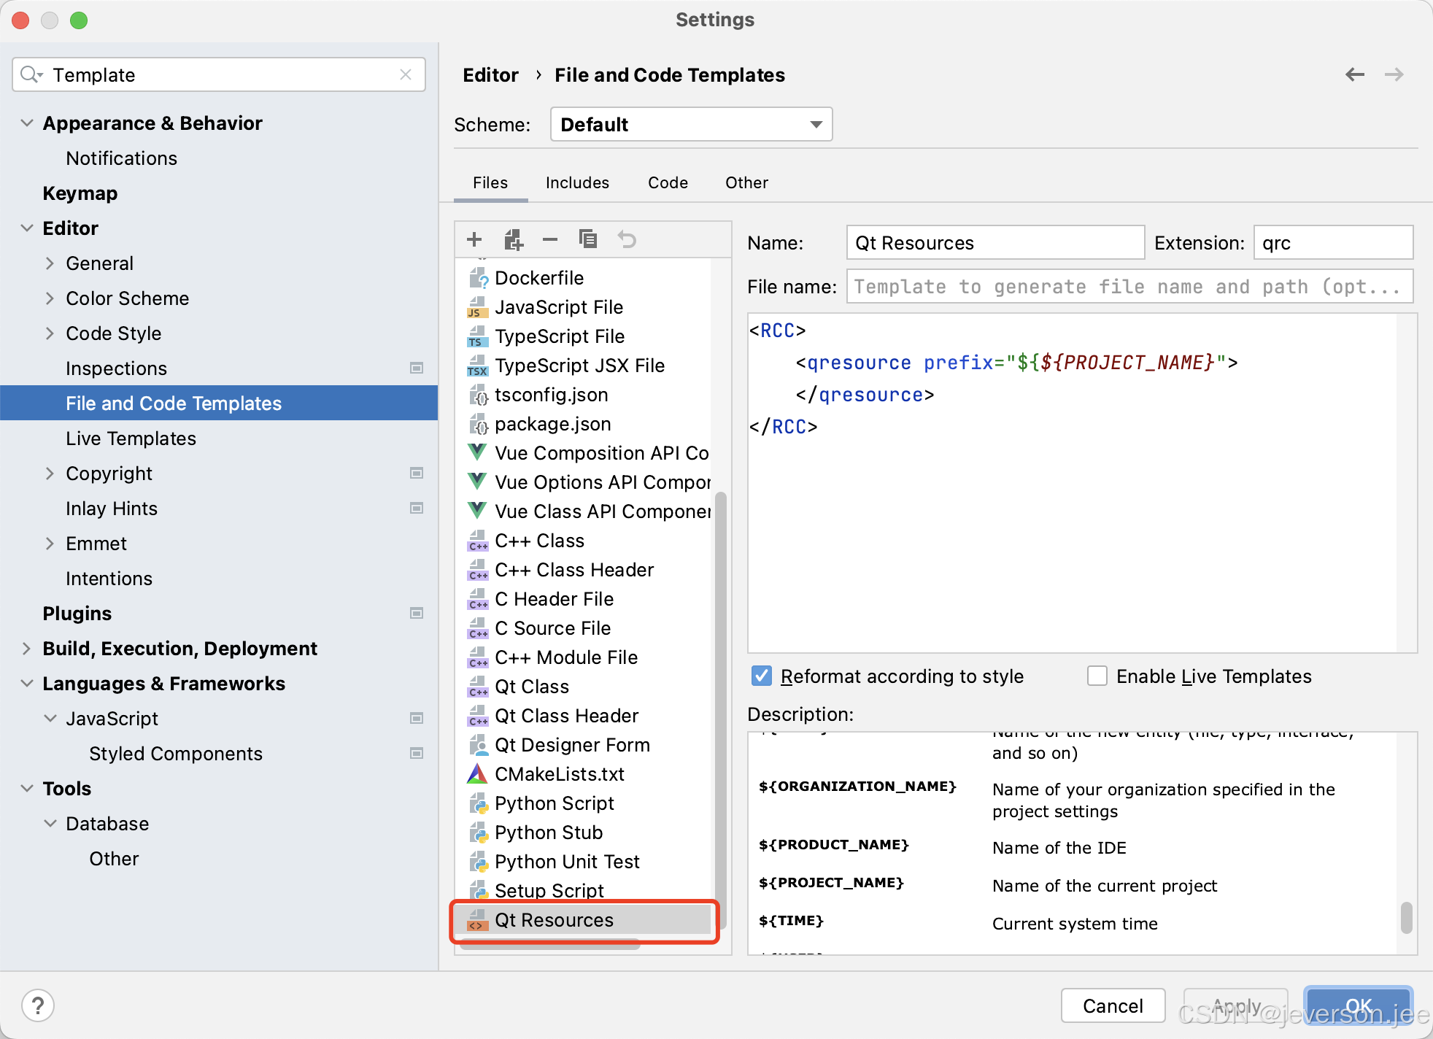Open the Scheme Default dropdown

pos(691,124)
